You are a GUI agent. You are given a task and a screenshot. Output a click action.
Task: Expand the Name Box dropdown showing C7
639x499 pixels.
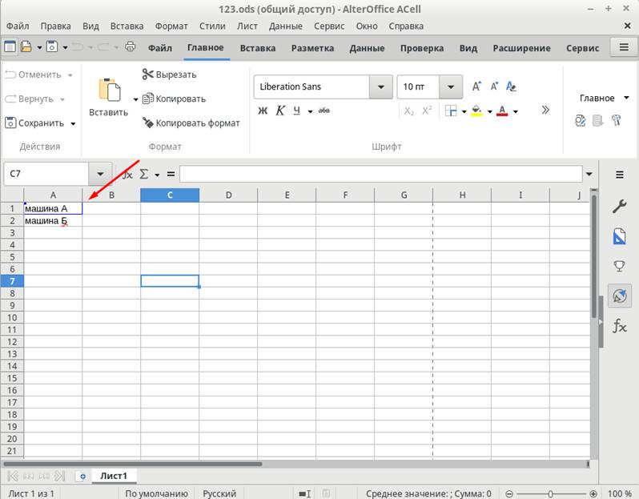point(100,174)
